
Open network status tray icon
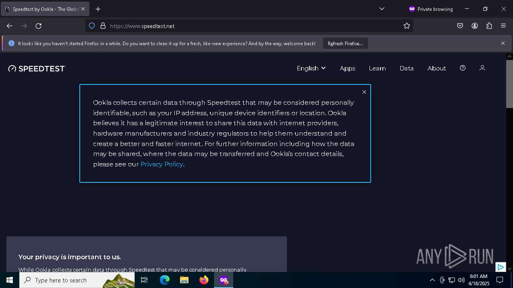(452, 280)
